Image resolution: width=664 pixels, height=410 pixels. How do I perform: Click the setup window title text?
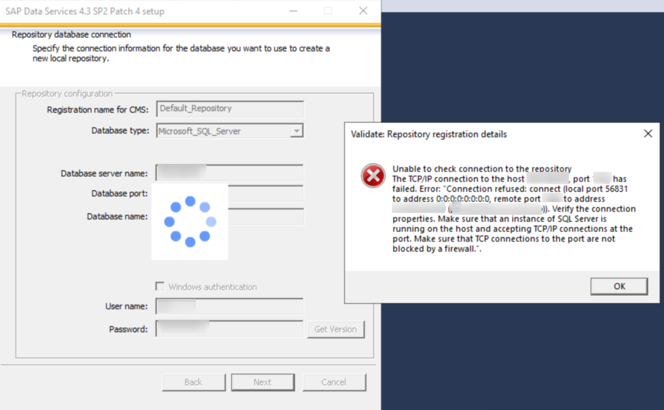85,12
